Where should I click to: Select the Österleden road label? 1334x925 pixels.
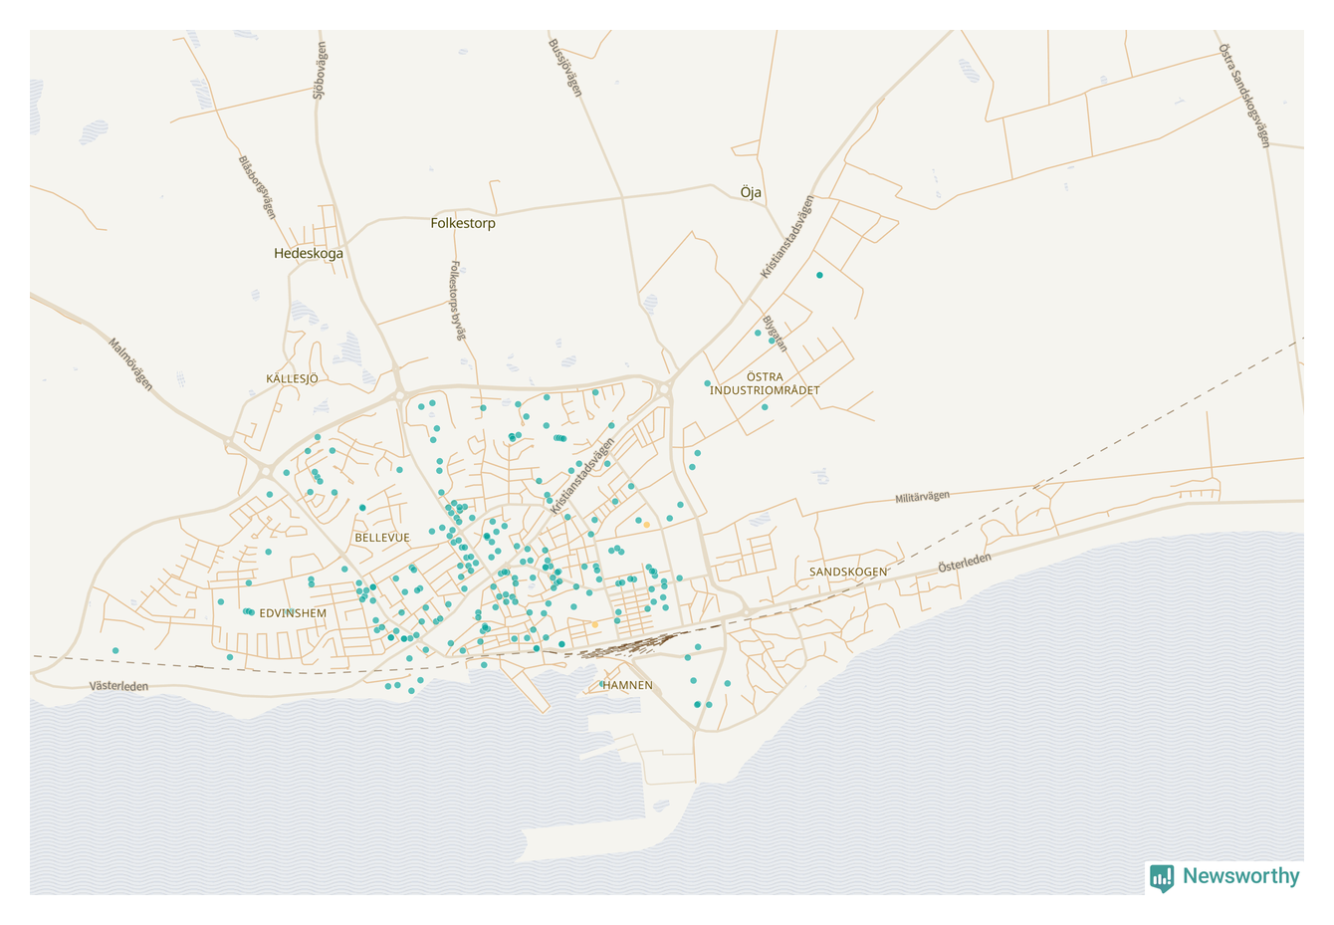965,563
